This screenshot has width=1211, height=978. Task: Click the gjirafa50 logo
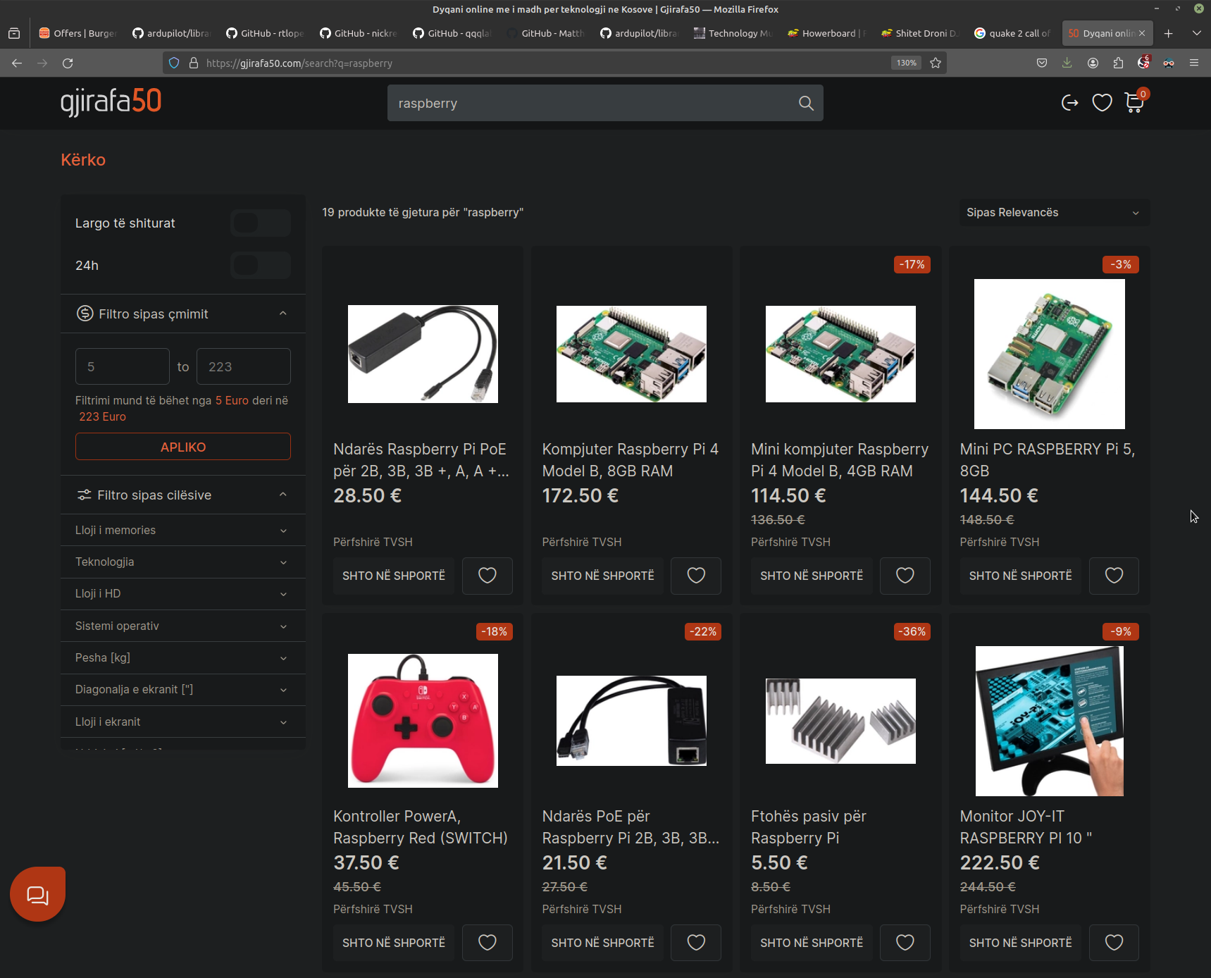pyautogui.click(x=111, y=101)
